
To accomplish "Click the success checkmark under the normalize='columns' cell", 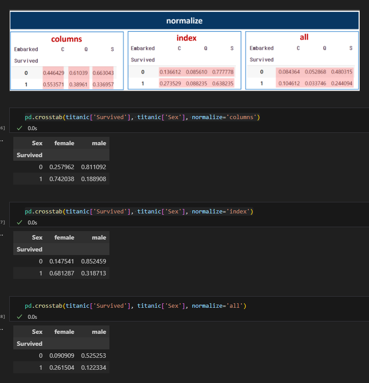I will pos(19,128).
